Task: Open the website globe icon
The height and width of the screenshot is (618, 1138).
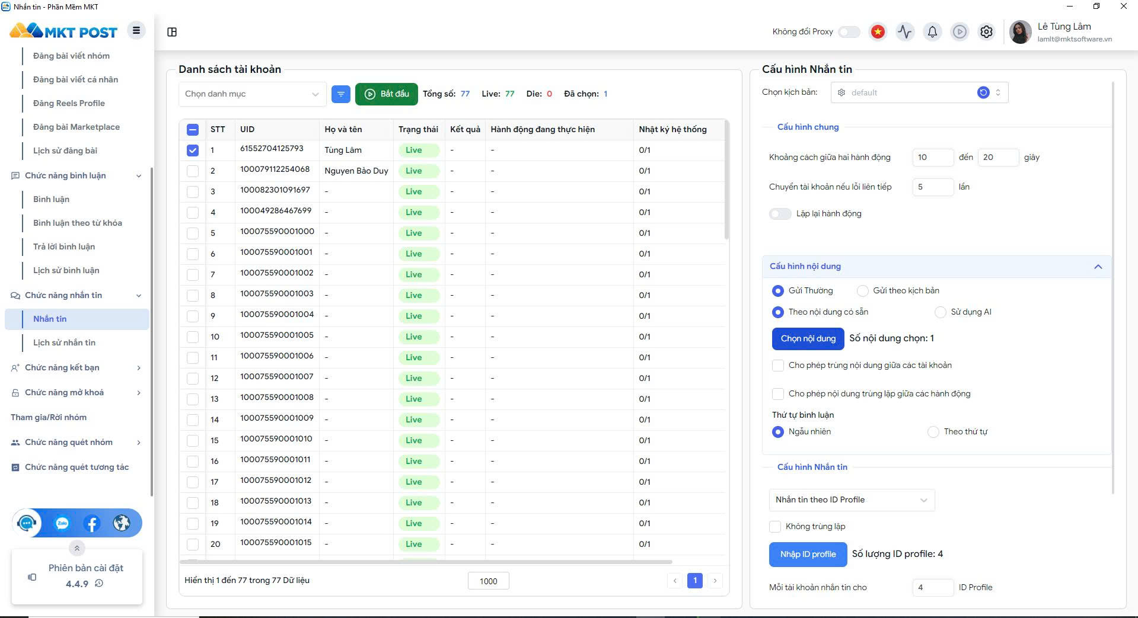Action: 121,523
